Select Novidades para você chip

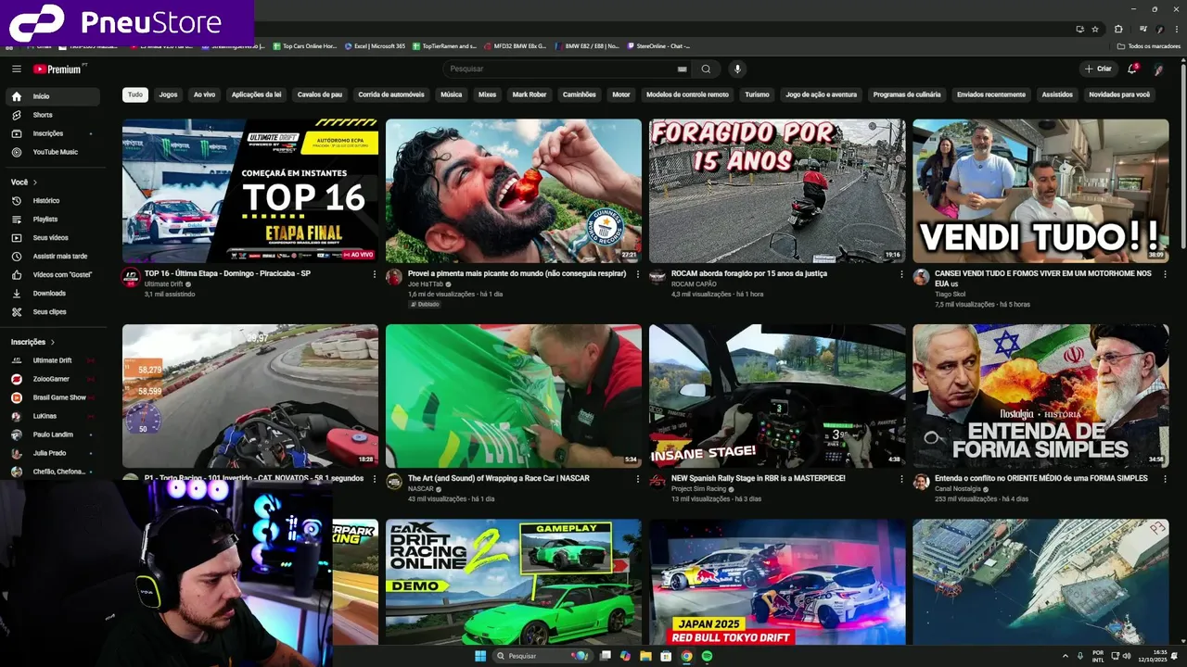[1119, 94]
